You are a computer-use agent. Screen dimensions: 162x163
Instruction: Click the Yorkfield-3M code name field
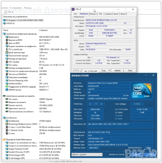(x=108, y=86)
